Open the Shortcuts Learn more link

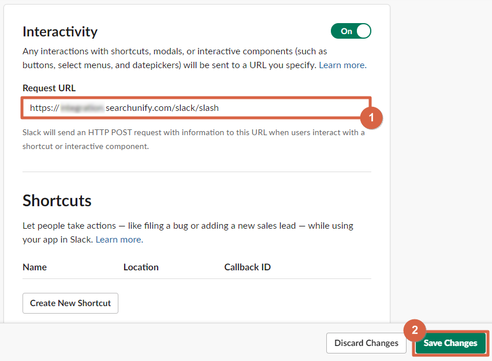119,239
